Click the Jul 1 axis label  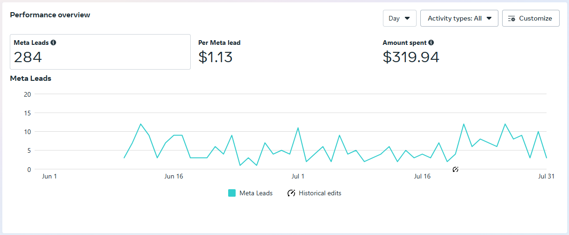298,176
